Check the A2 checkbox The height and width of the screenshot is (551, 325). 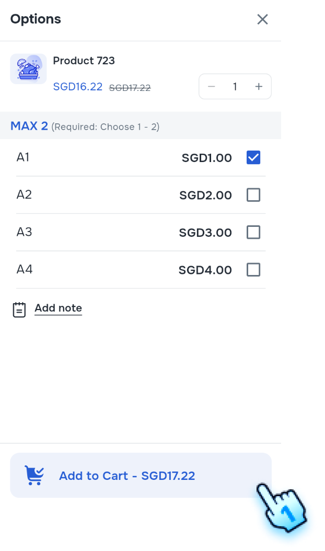(x=253, y=194)
